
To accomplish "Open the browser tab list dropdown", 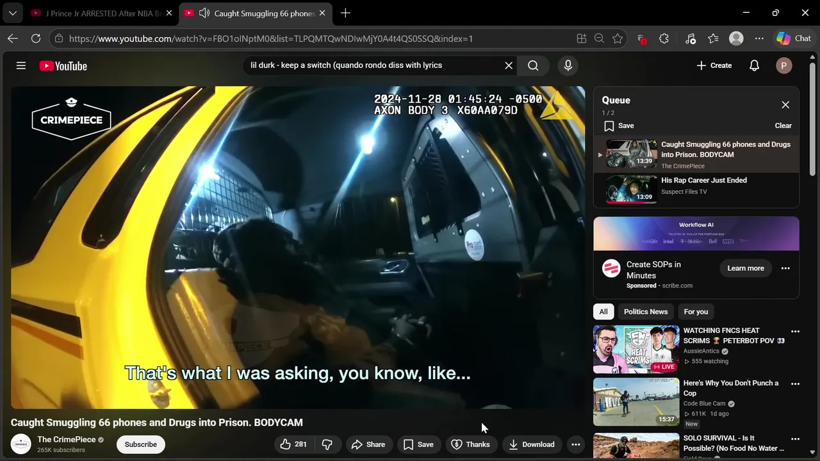I will [13, 13].
